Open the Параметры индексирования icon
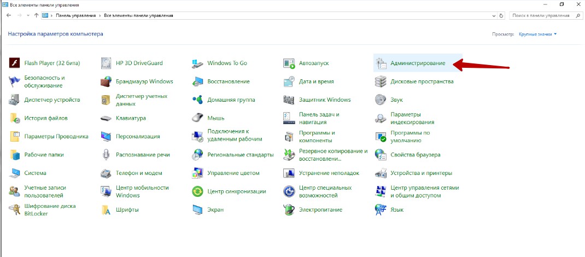Screen dimensions: 585x257 (381, 118)
